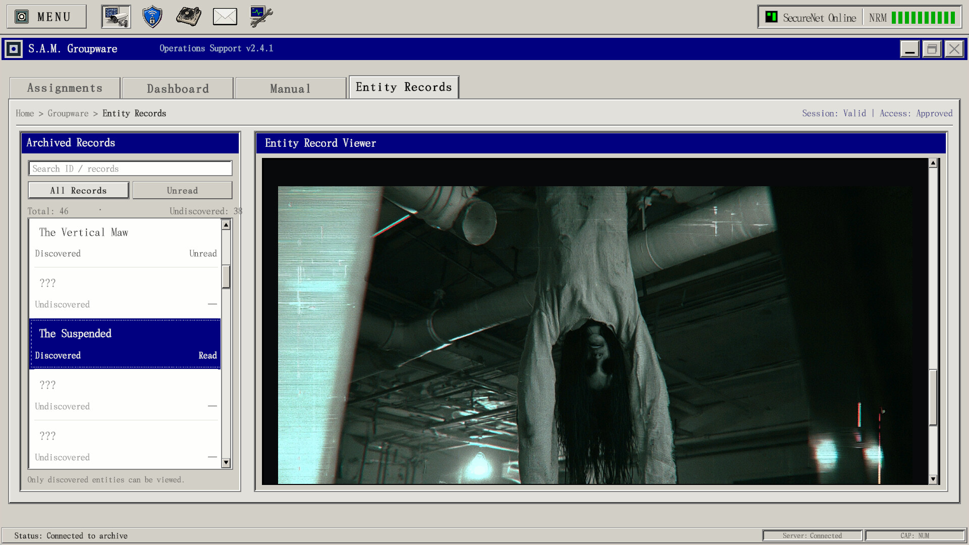Click the Operations Support v2.4.1 text
This screenshot has width=969, height=545.
(x=217, y=48)
